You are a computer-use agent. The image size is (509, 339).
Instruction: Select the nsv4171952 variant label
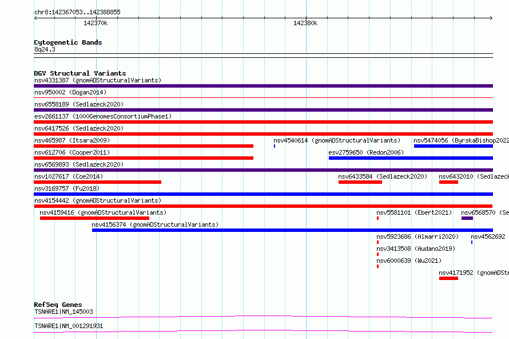click(474, 273)
